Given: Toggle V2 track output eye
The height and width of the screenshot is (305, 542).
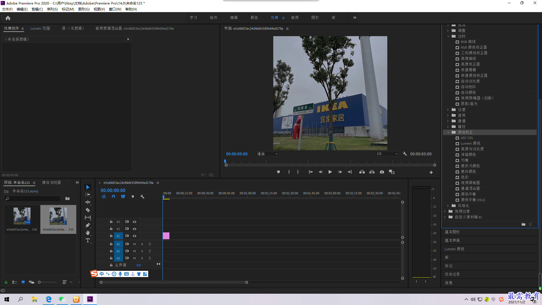Looking at the screenshot, I should [135, 229].
